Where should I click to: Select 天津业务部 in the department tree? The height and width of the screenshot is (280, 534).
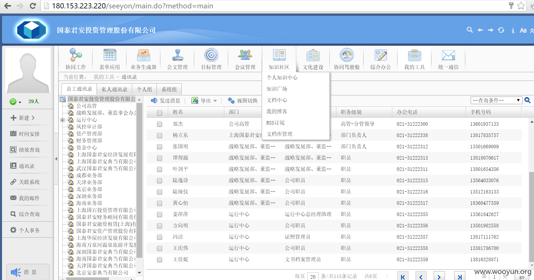click(x=89, y=182)
